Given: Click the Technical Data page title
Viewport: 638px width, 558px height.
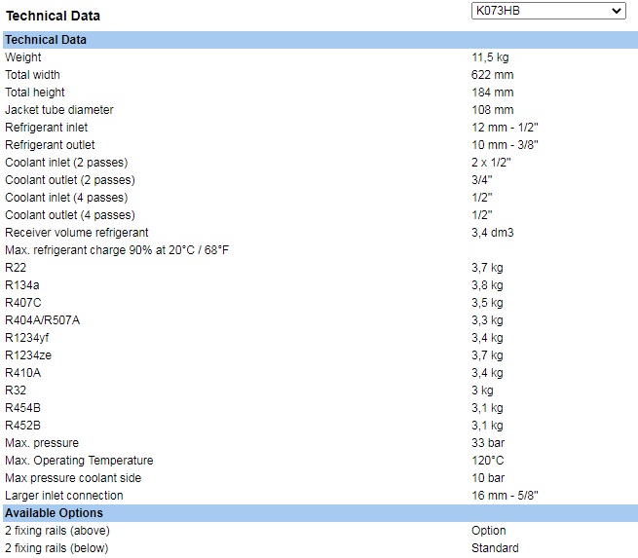Looking at the screenshot, I should pos(53,16).
